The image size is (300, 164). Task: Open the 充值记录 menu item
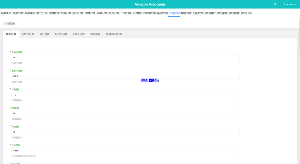coord(66,13)
